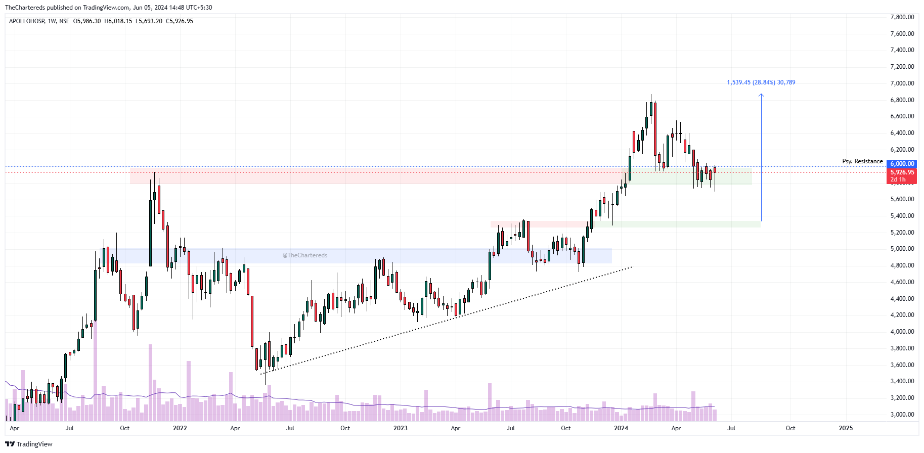
Task: Click the 7,400.00 price axis label
Action: (x=902, y=50)
